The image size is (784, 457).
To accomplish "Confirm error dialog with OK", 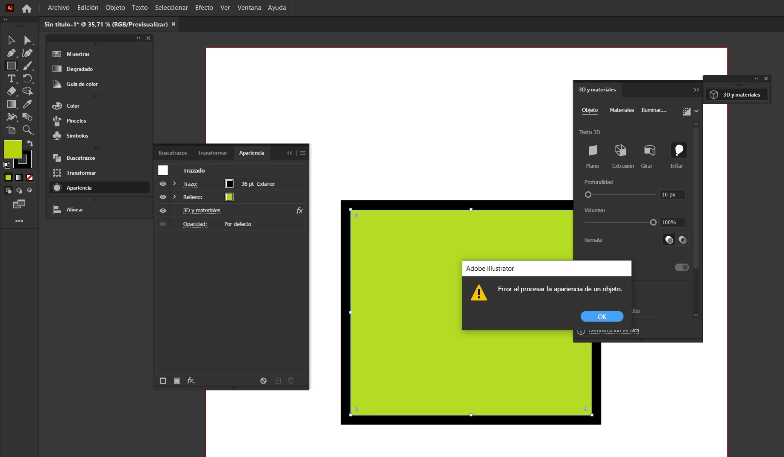I will click(x=602, y=316).
